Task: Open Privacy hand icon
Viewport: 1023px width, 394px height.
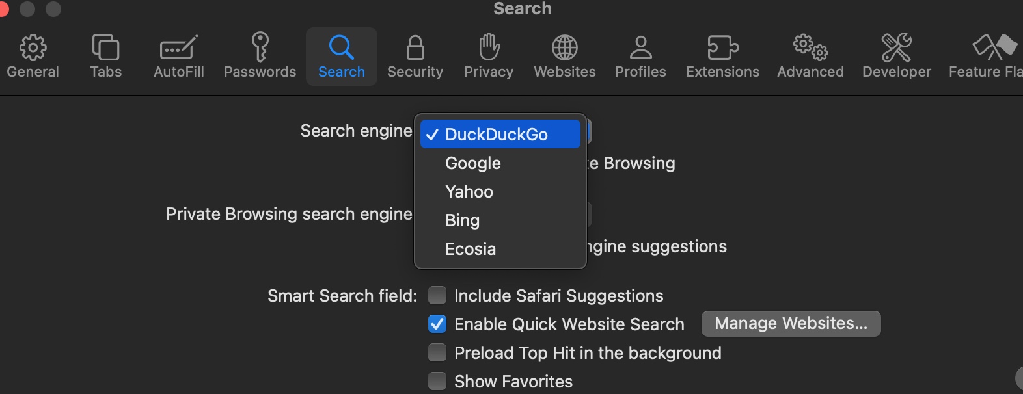Action: tap(489, 47)
